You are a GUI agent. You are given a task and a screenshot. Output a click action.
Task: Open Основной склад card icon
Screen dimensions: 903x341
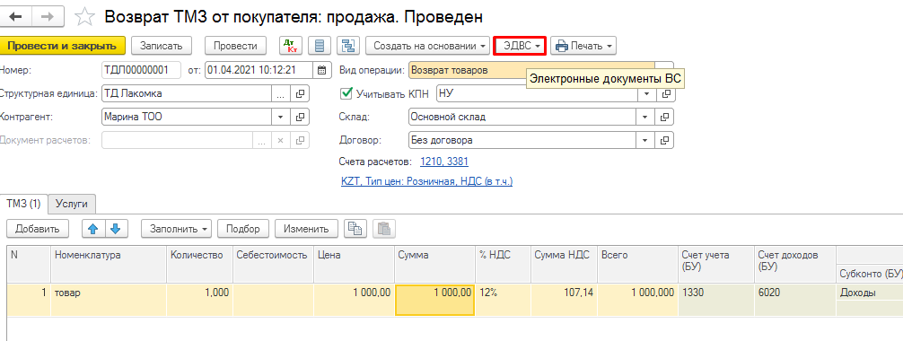[x=664, y=117]
